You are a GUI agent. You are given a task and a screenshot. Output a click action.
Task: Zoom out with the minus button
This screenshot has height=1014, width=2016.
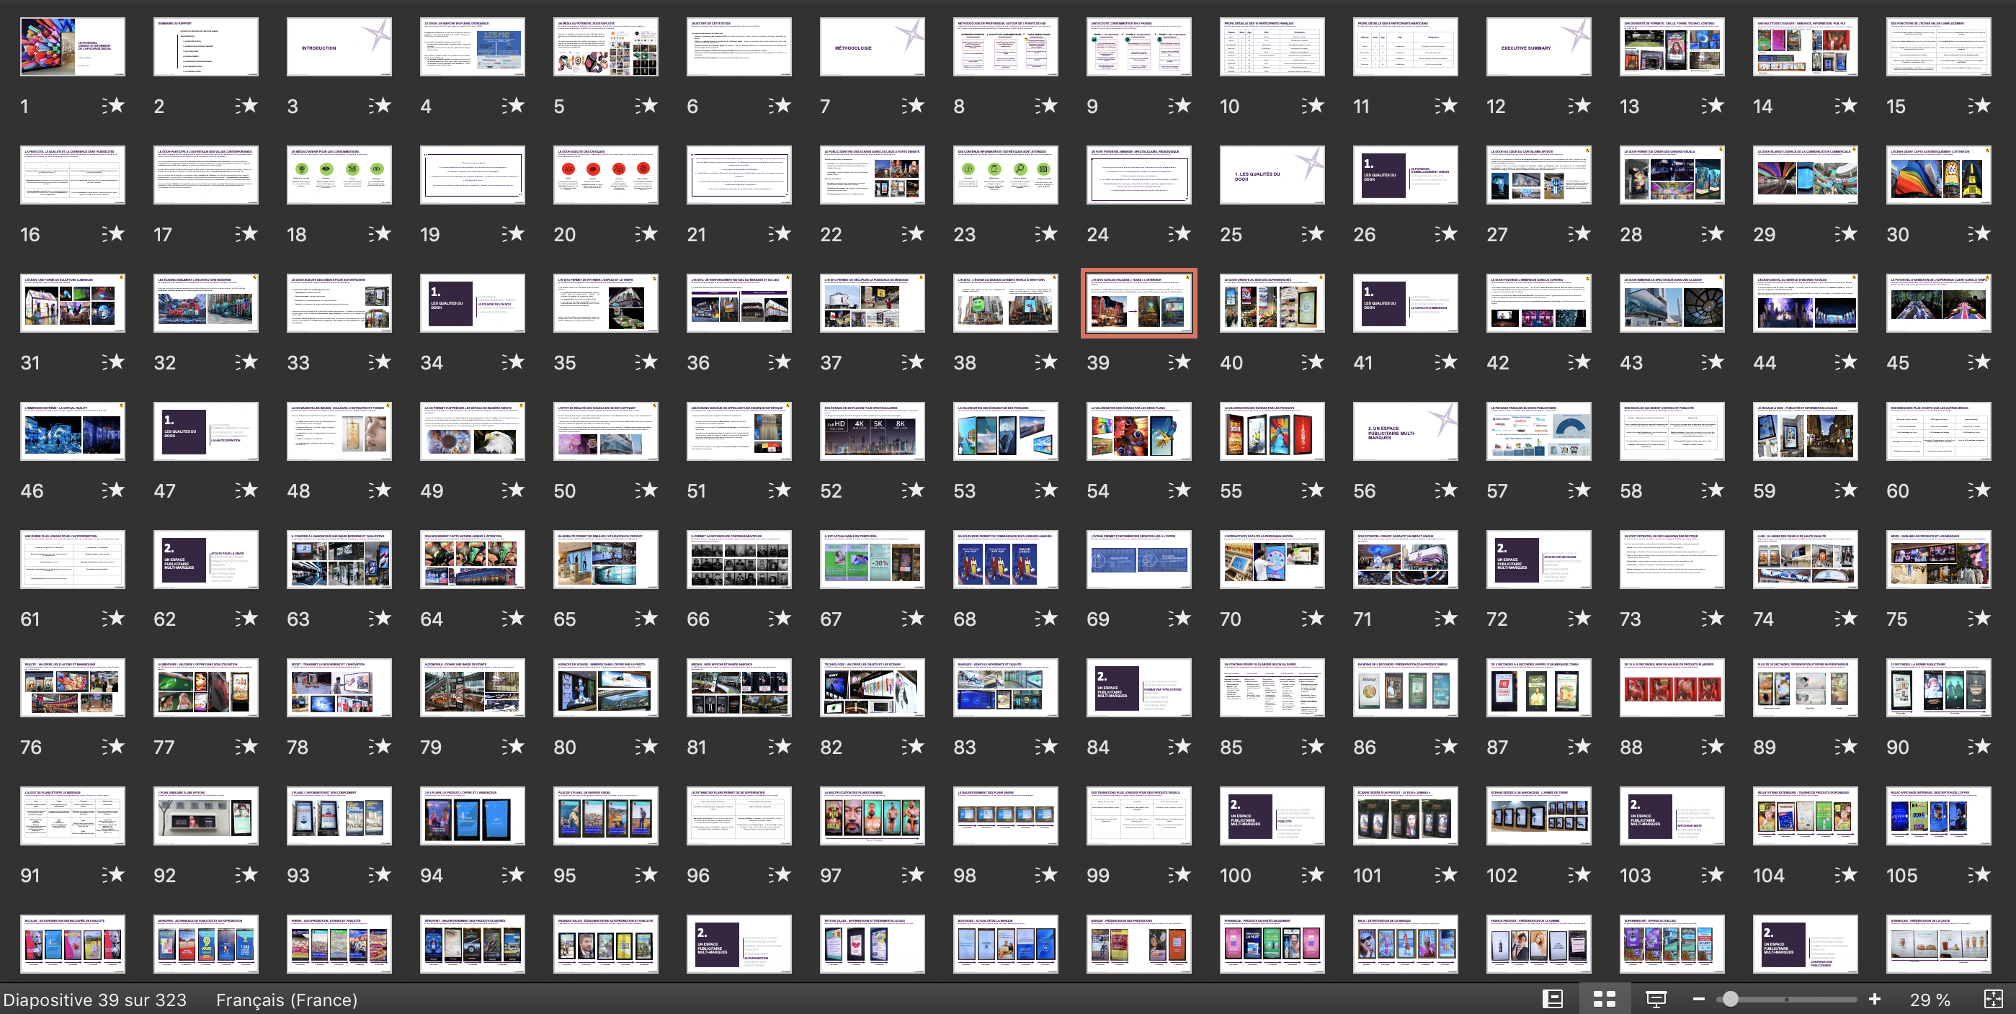point(1698,999)
